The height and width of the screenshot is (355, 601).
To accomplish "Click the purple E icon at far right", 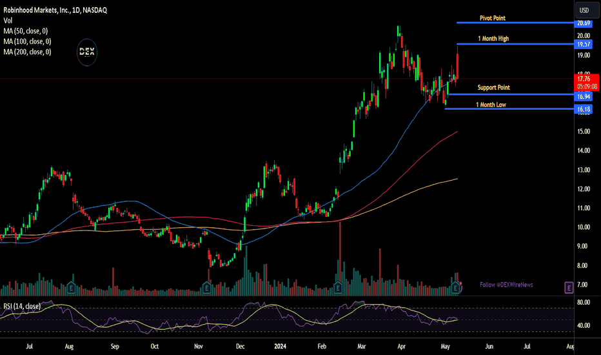I will point(569,287).
